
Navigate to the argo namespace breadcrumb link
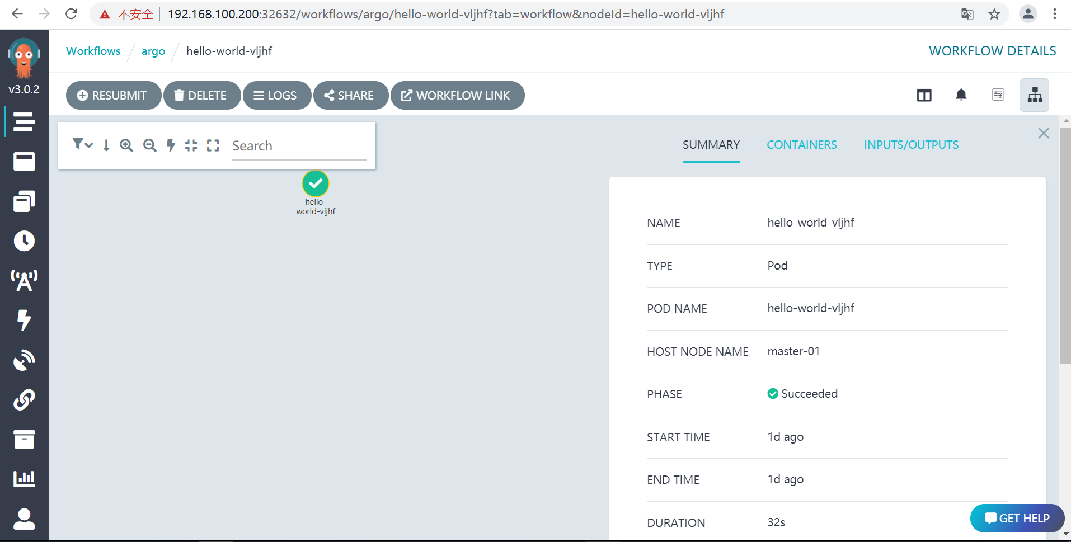tap(153, 51)
